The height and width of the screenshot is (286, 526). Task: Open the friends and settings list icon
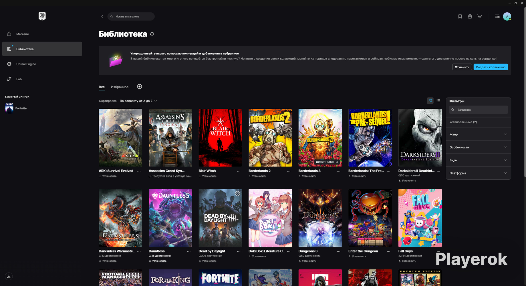point(497,17)
